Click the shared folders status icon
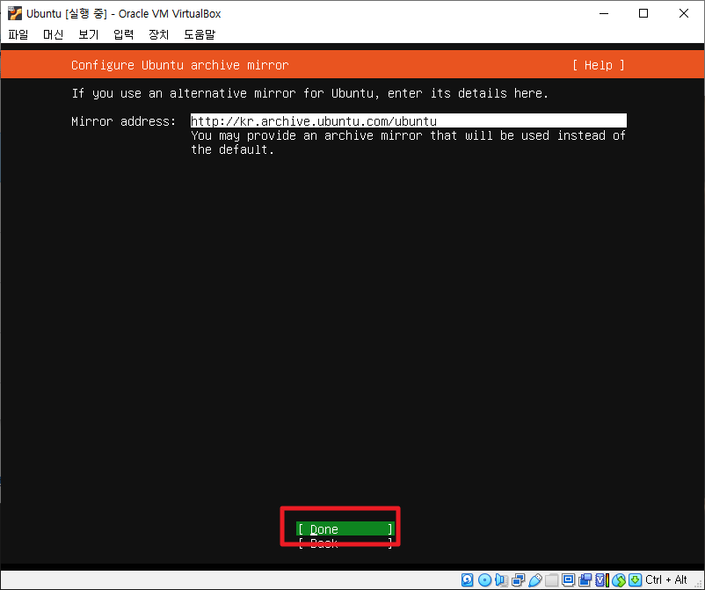 coord(552,580)
